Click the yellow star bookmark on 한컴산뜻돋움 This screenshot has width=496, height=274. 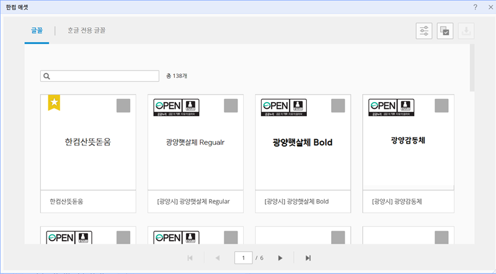point(54,103)
